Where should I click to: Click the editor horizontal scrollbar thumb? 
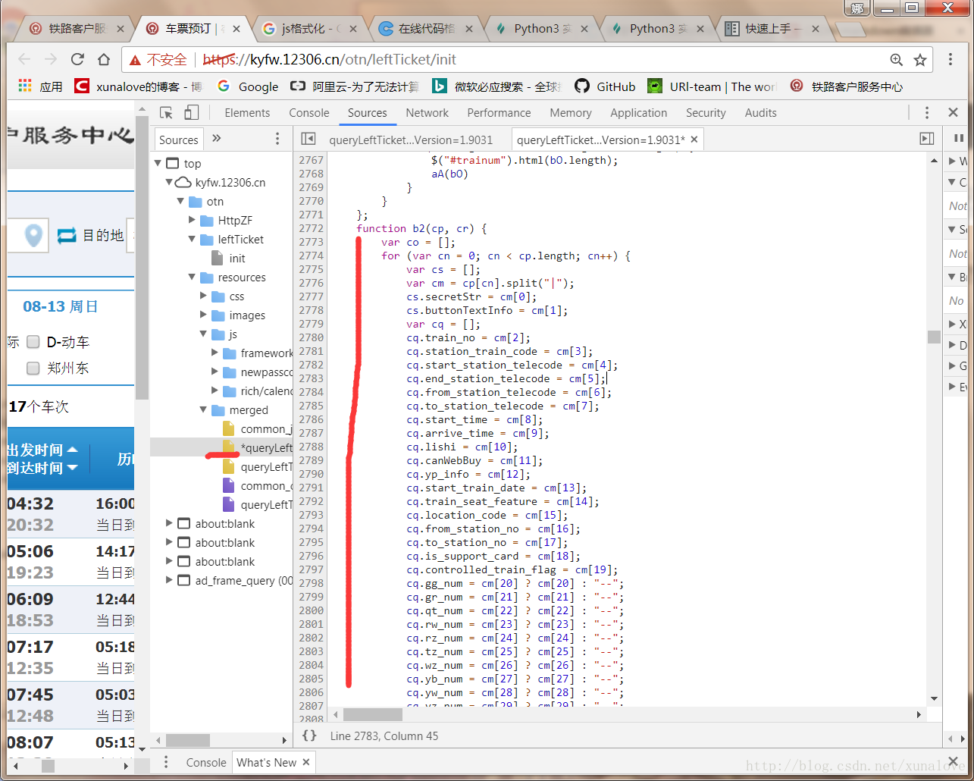pyautogui.click(x=373, y=714)
